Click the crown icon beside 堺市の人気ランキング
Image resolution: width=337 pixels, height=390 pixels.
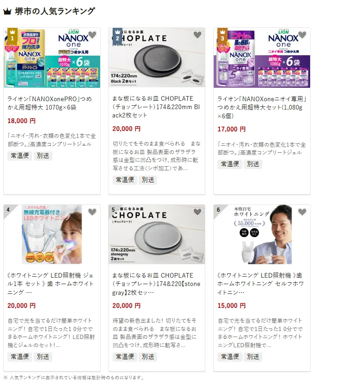point(7,12)
